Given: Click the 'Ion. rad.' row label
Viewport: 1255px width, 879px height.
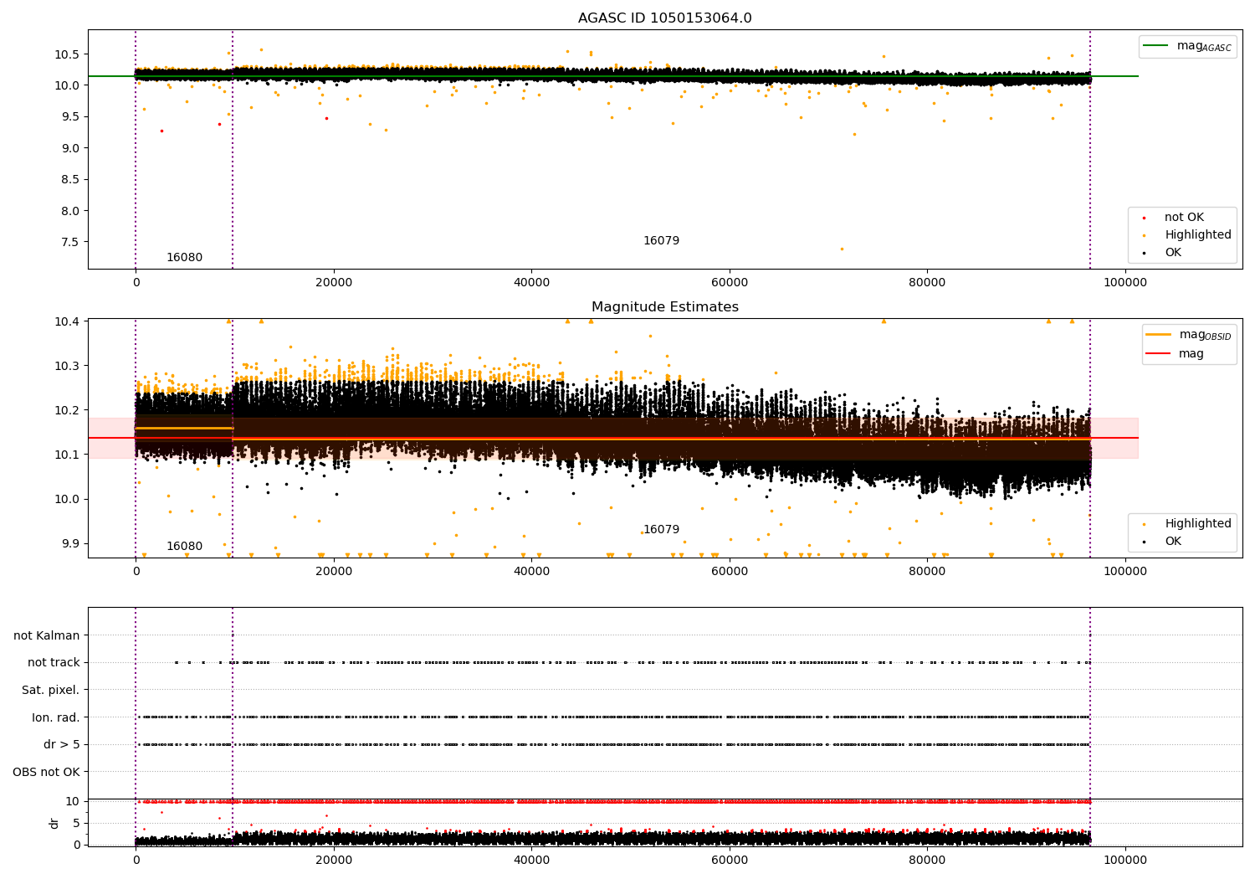Looking at the screenshot, I should click(x=56, y=717).
